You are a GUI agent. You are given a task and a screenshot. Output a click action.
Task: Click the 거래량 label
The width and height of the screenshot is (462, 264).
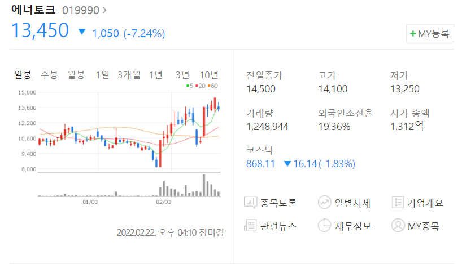click(x=260, y=113)
